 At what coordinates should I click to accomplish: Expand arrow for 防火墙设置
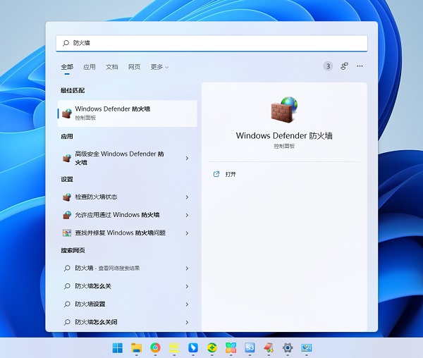coord(187,304)
